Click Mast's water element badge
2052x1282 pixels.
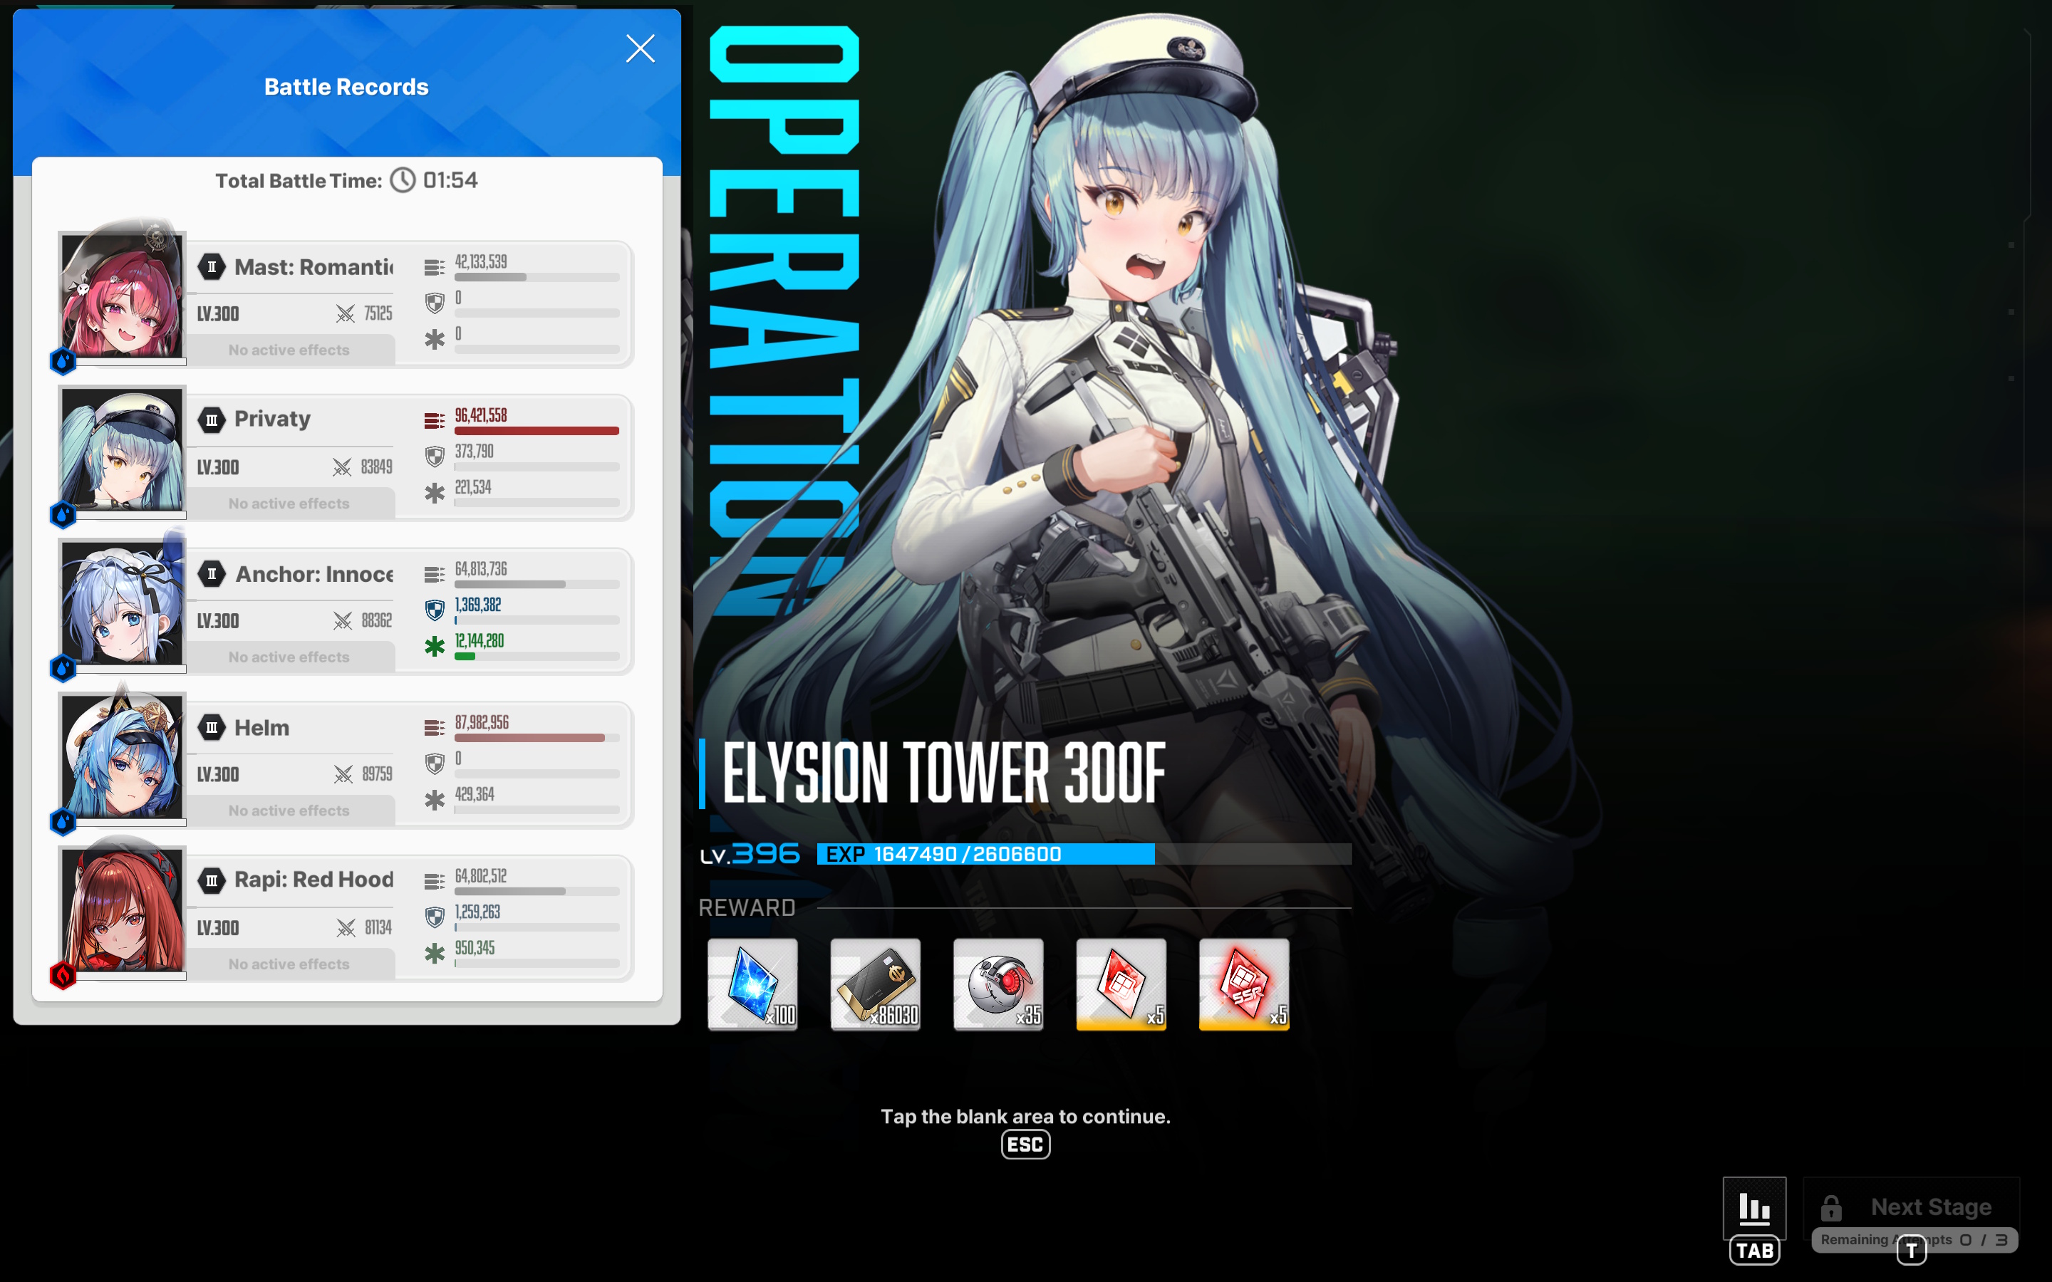point(63,361)
